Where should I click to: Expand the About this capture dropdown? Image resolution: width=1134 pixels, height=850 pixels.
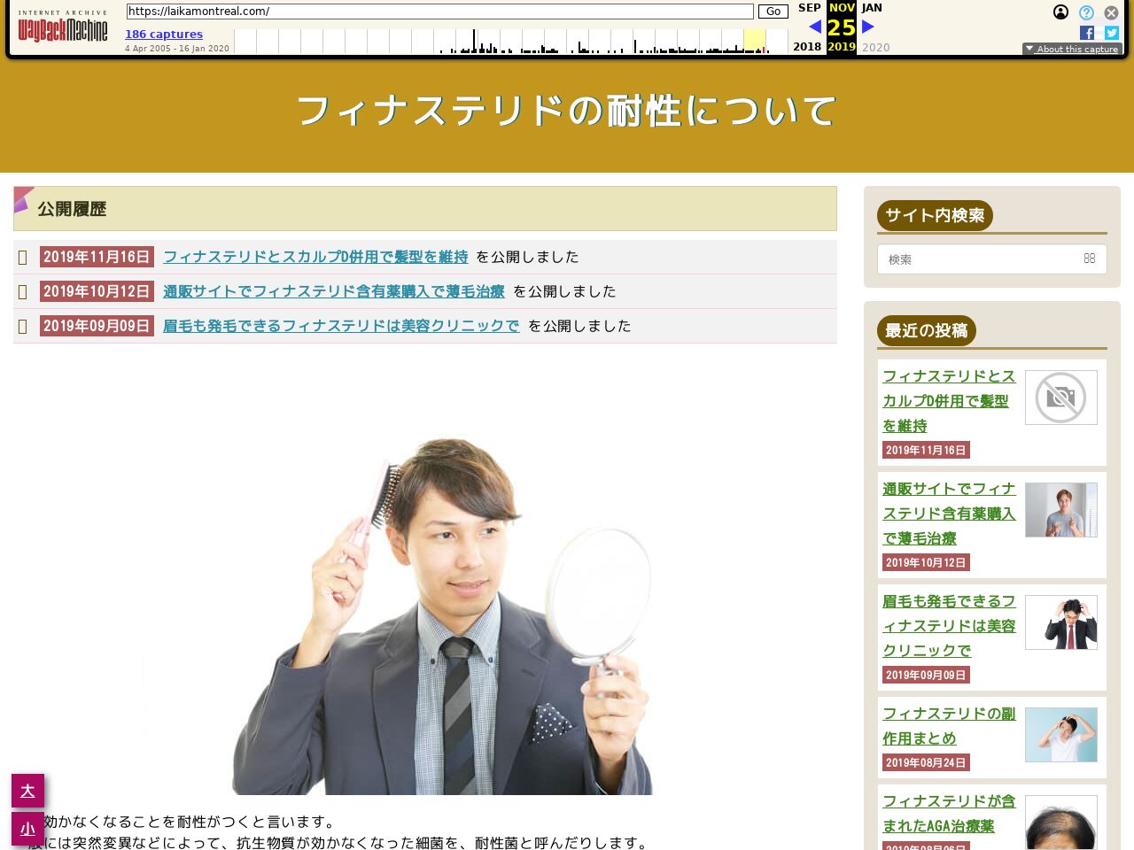pos(1072,50)
